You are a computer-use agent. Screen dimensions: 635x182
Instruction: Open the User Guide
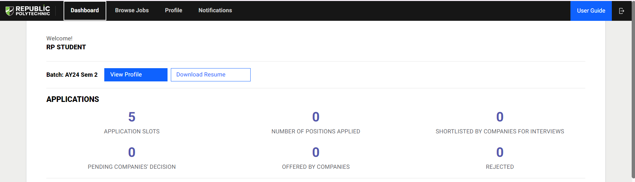click(x=591, y=11)
